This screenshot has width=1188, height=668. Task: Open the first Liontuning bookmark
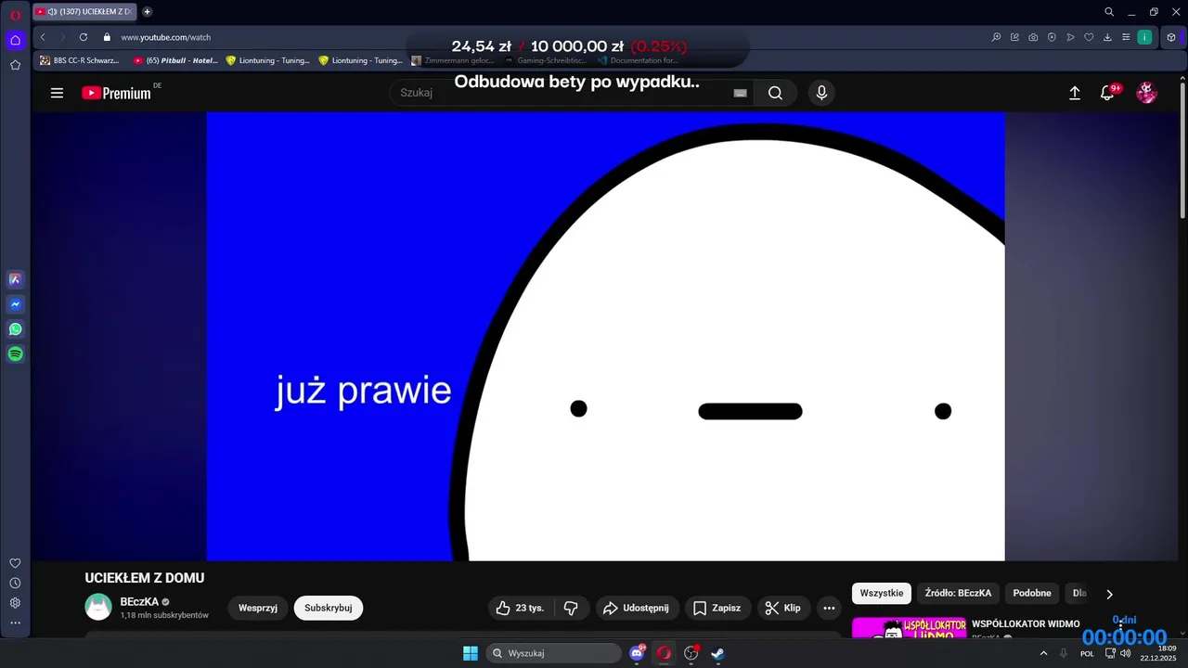pyautogui.click(x=267, y=60)
